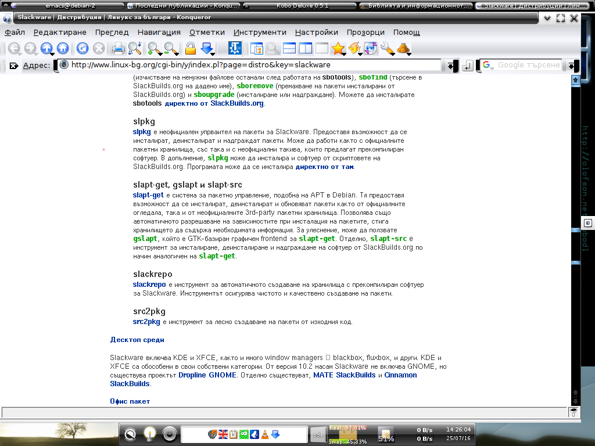
Task: Open the Прозорци menu
Action: click(x=366, y=33)
